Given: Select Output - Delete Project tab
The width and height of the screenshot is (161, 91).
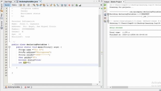Looking at the screenshot, I should point(113,2).
